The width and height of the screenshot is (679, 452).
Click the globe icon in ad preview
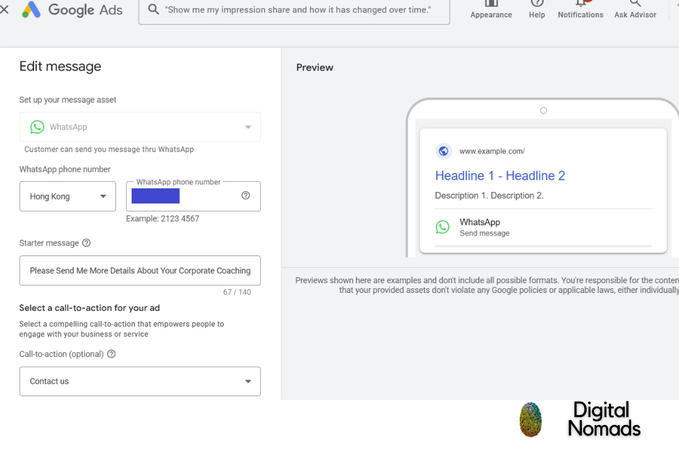pos(443,151)
